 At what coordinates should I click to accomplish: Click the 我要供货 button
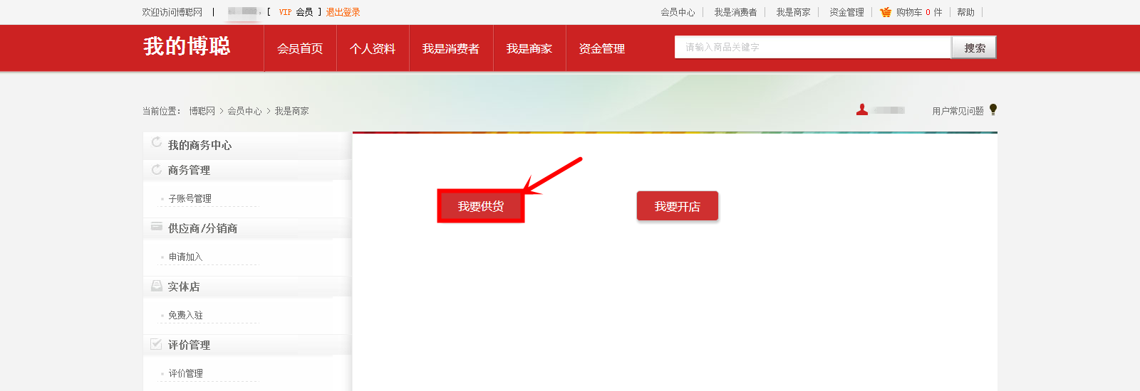[x=481, y=206]
